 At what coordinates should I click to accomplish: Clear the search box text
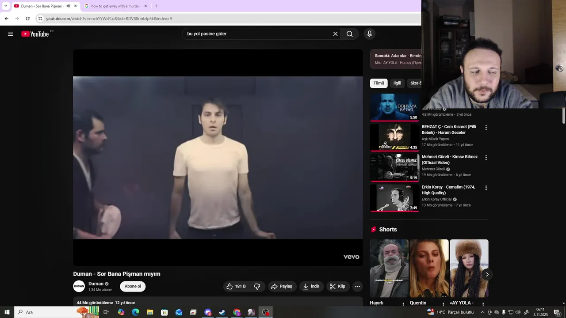tap(335, 34)
